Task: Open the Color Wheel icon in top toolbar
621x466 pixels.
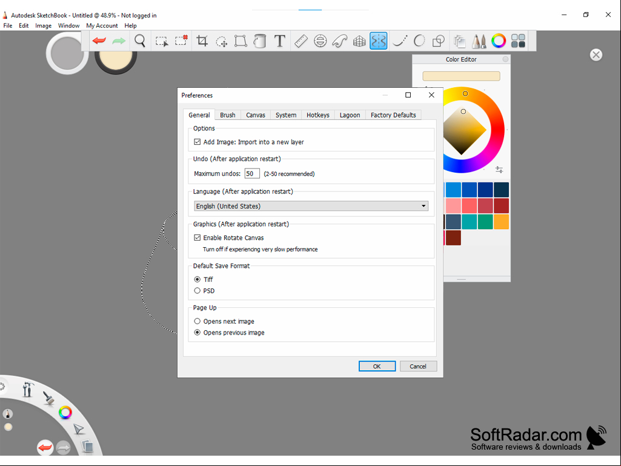Action: click(x=498, y=41)
